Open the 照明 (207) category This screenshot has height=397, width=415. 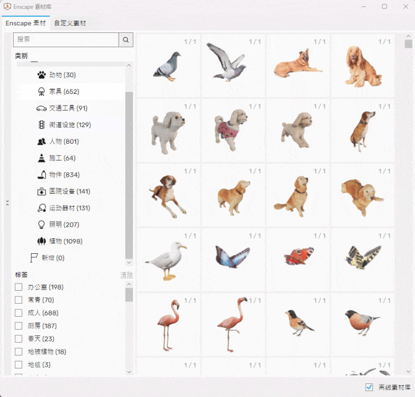(x=71, y=225)
